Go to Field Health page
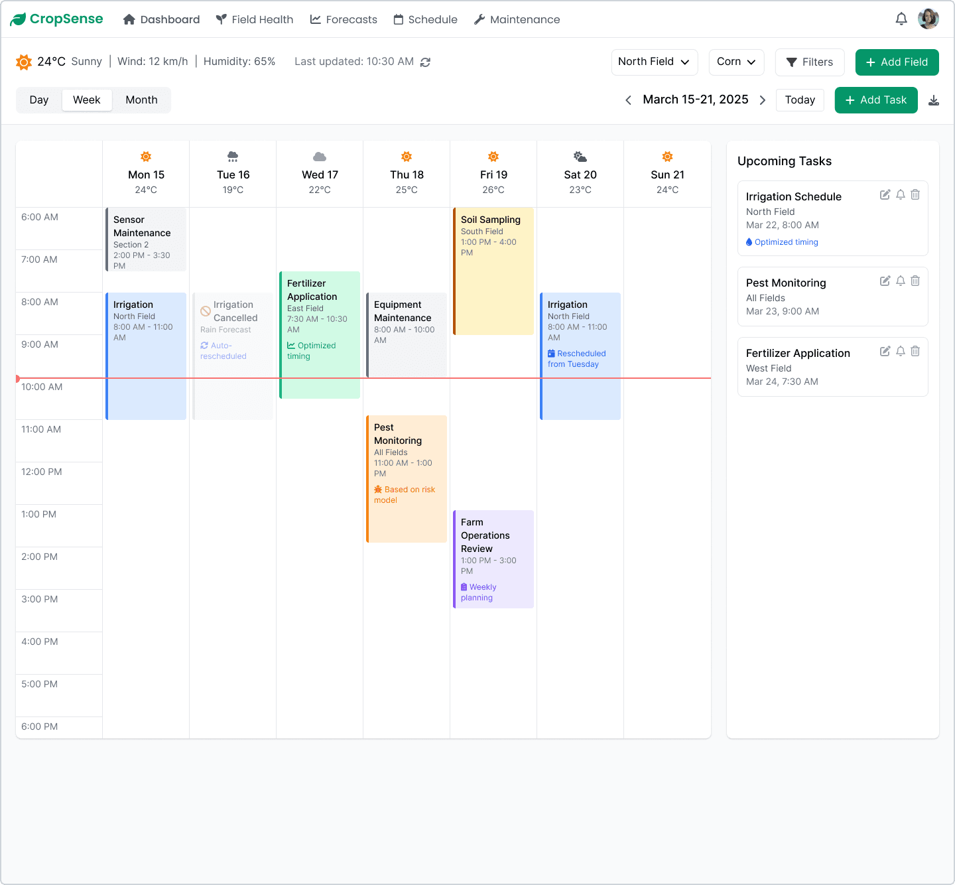Image resolution: width=955 pixels, height=885 pixels. (255, 19)
